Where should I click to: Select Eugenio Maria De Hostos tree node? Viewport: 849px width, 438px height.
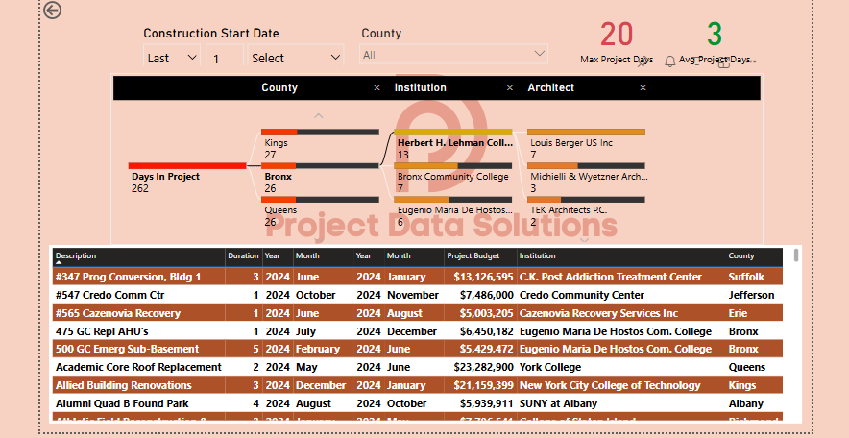tap(453, 211)
